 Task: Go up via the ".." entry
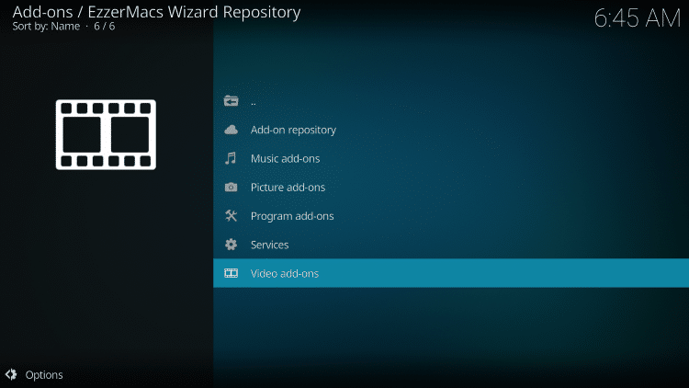click(x=254, y=101)
